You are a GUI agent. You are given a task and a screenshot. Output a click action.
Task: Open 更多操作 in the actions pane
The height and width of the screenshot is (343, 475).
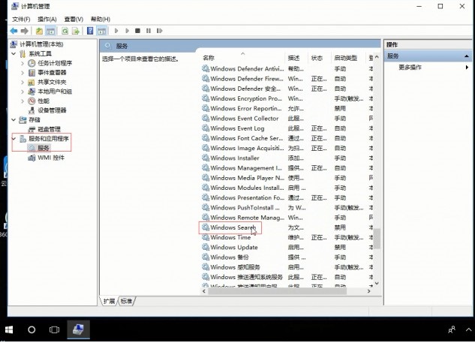click(410, 68)
